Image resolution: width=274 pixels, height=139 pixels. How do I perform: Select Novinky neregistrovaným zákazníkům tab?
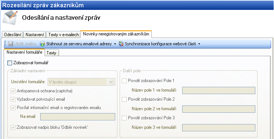point(116,34)
